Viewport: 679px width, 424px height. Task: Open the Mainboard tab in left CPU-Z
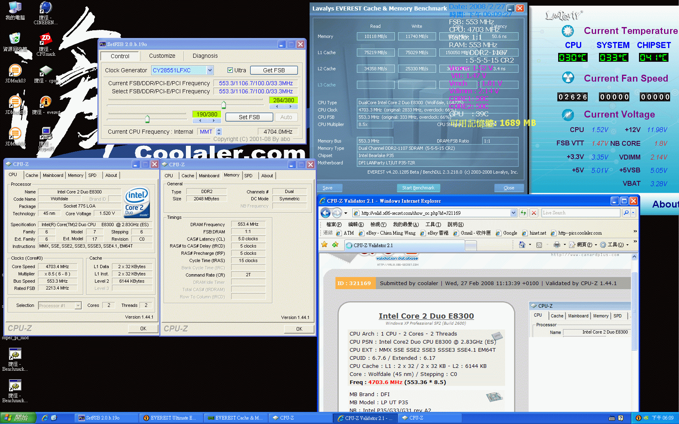pyautogui.click(x=53, y=175)
